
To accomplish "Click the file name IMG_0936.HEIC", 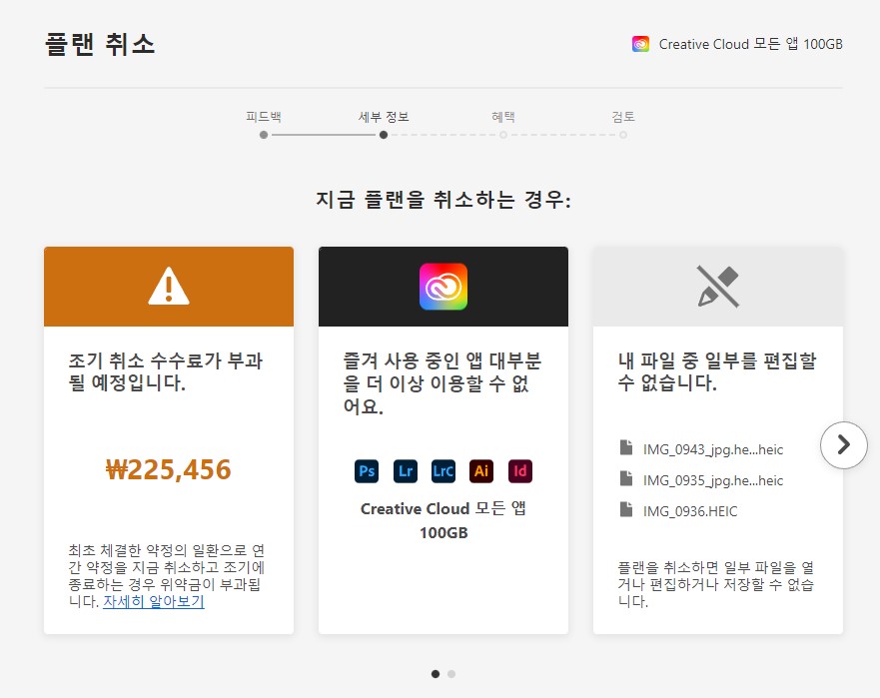I will click(x=690, y=511).
